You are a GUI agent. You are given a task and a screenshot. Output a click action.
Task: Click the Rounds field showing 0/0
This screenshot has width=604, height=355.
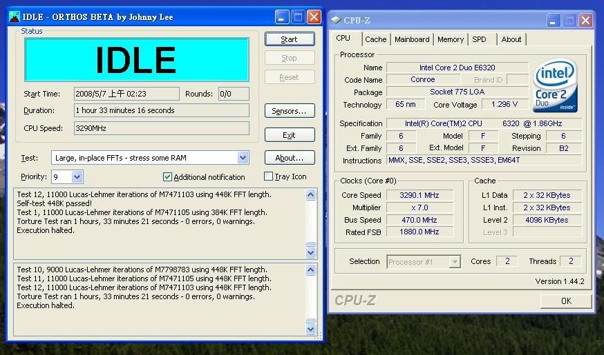pyautogui.click(x=234, y=94)
